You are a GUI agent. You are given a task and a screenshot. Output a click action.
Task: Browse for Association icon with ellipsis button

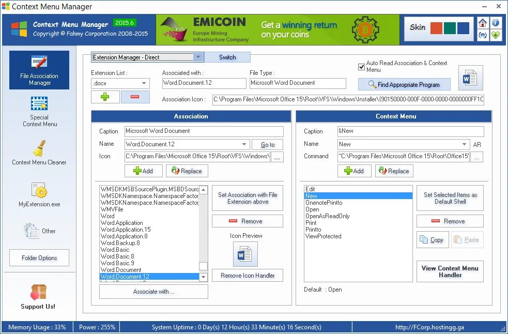pos(277,157)
